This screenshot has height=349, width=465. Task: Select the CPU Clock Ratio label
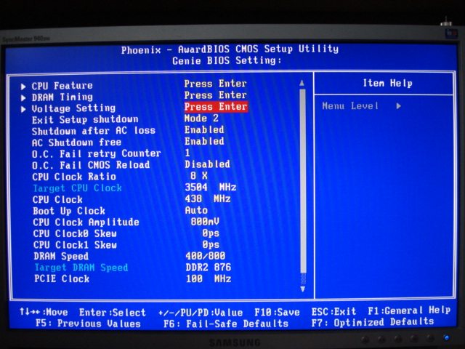74,177
